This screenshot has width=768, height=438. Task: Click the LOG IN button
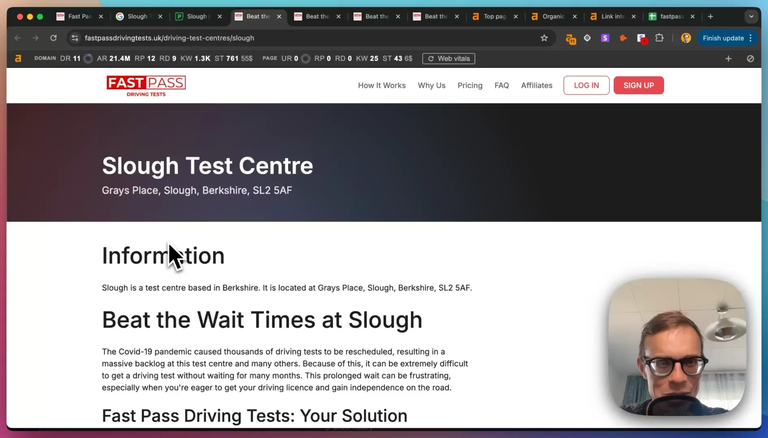[x=586, y=85]
